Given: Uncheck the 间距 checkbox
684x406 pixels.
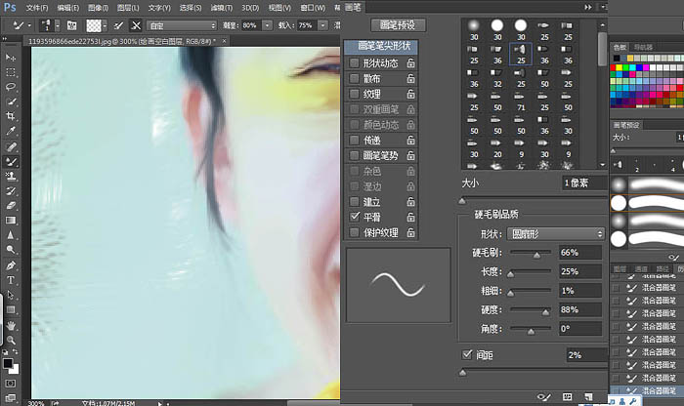Looking at the screenshot, I should tap(467, 354).
